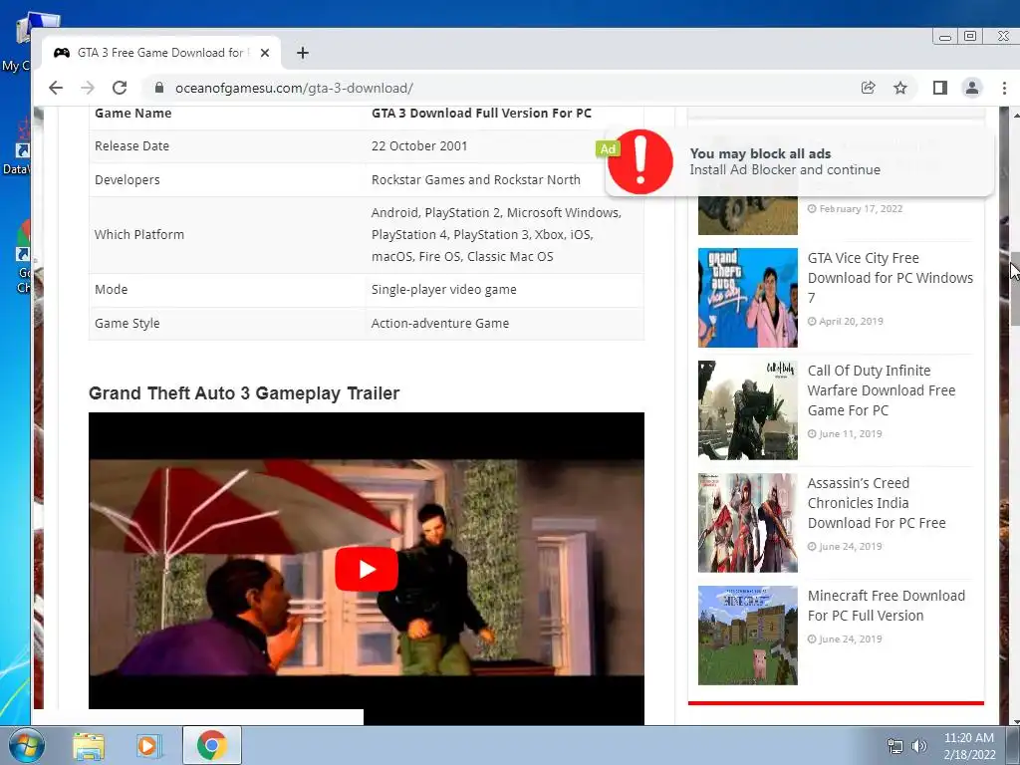Open Call Of Duty Infinite Warfare thumbnail

click(x=747, y=409)
